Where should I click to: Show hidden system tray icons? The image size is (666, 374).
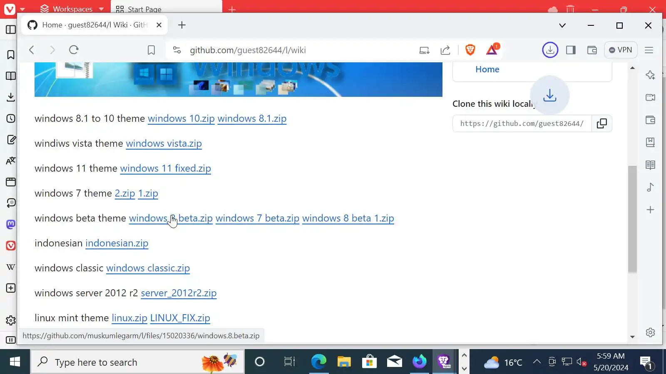coord(537,362)
